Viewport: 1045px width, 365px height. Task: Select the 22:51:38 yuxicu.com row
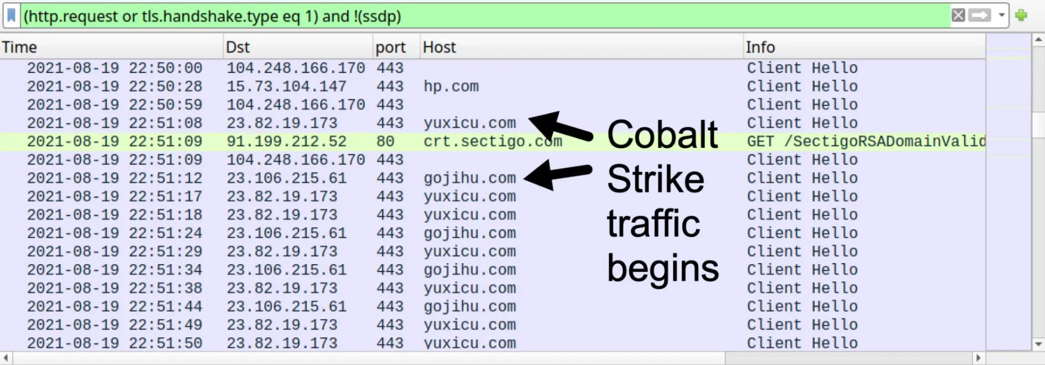[493, 287]
